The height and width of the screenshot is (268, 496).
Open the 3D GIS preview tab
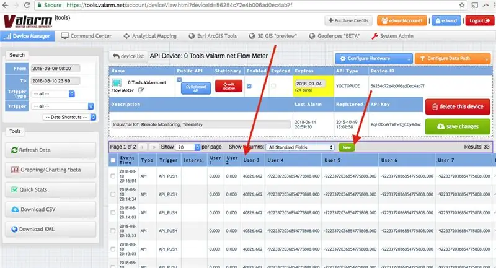[x=273, y=36]
